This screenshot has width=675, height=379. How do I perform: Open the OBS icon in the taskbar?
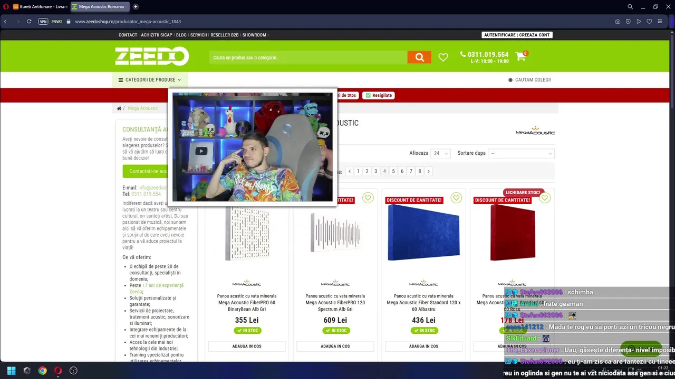(x=73, y=371)
